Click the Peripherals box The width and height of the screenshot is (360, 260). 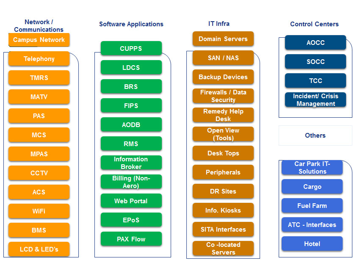point(223,172)
